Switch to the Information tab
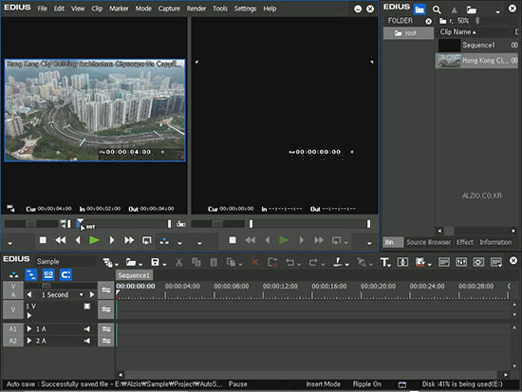 pyautogui.click(x=495, y=242)
